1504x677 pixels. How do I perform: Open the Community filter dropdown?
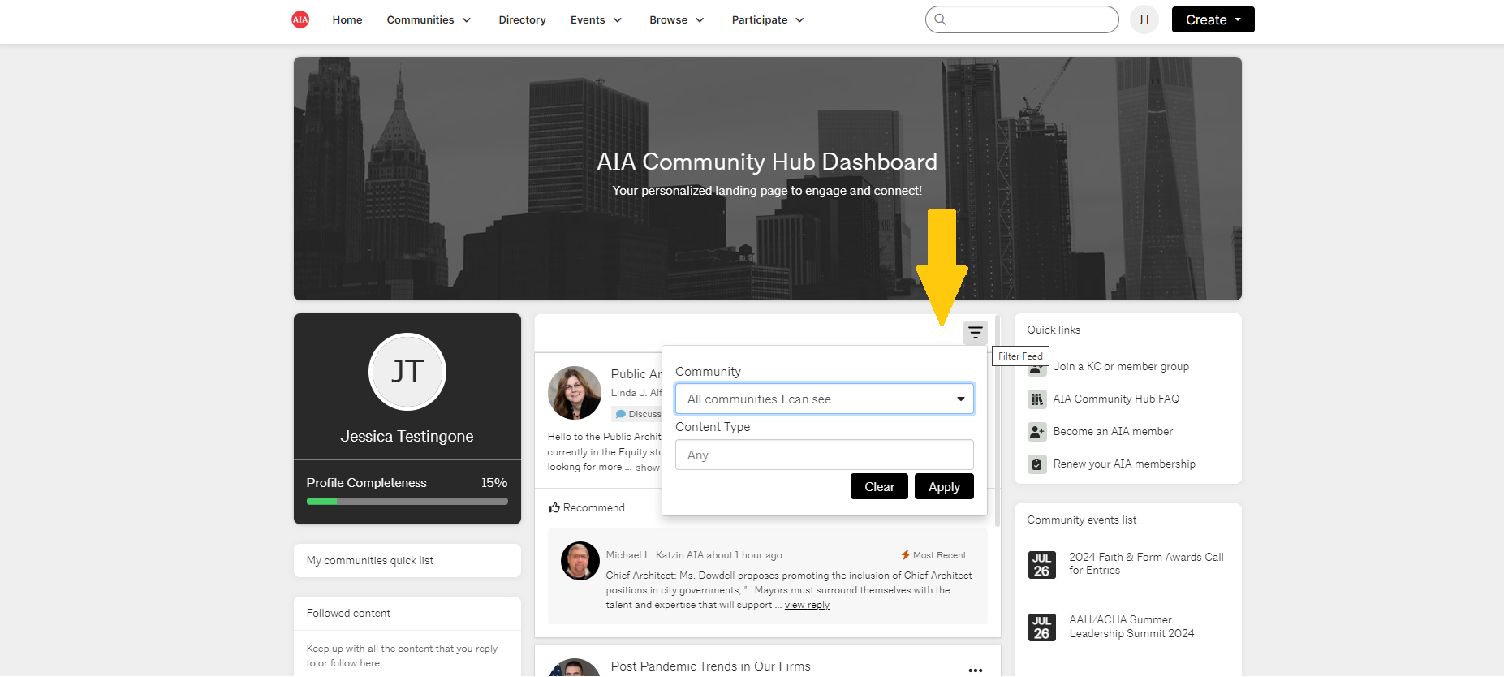click(825, 399)
